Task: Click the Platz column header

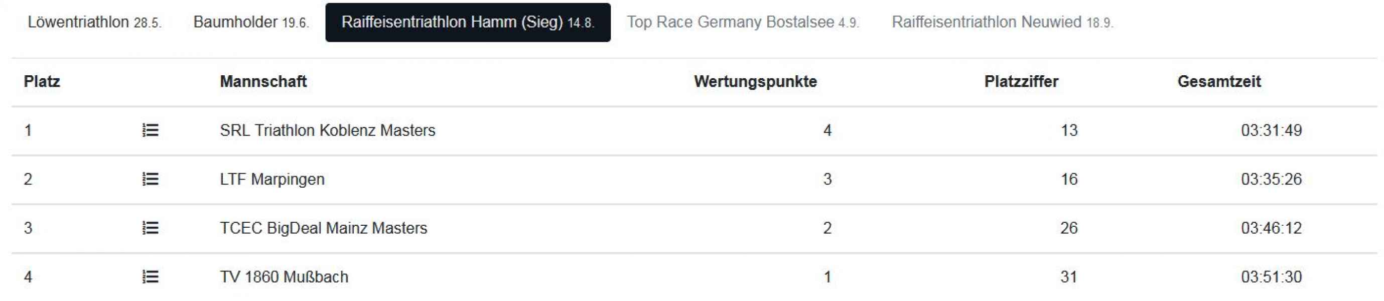Action: (x=42, y=82)
